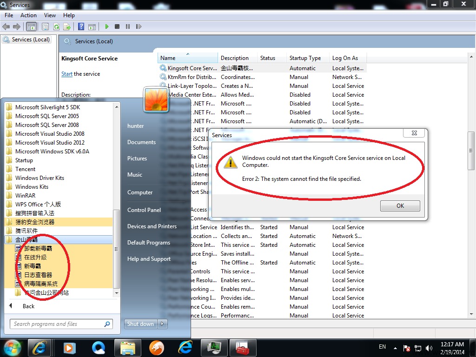Open Internet Explorer from the taskbar
The width and height of the screenshot is (476, 357).
(40, 348)
